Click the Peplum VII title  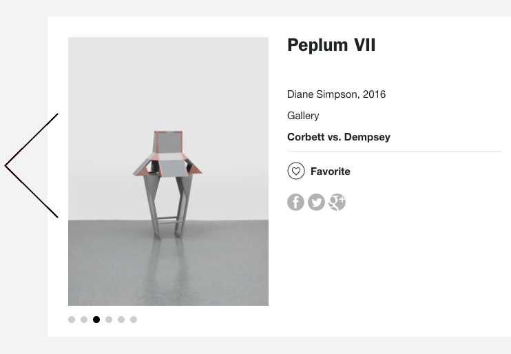click(331, 45)
